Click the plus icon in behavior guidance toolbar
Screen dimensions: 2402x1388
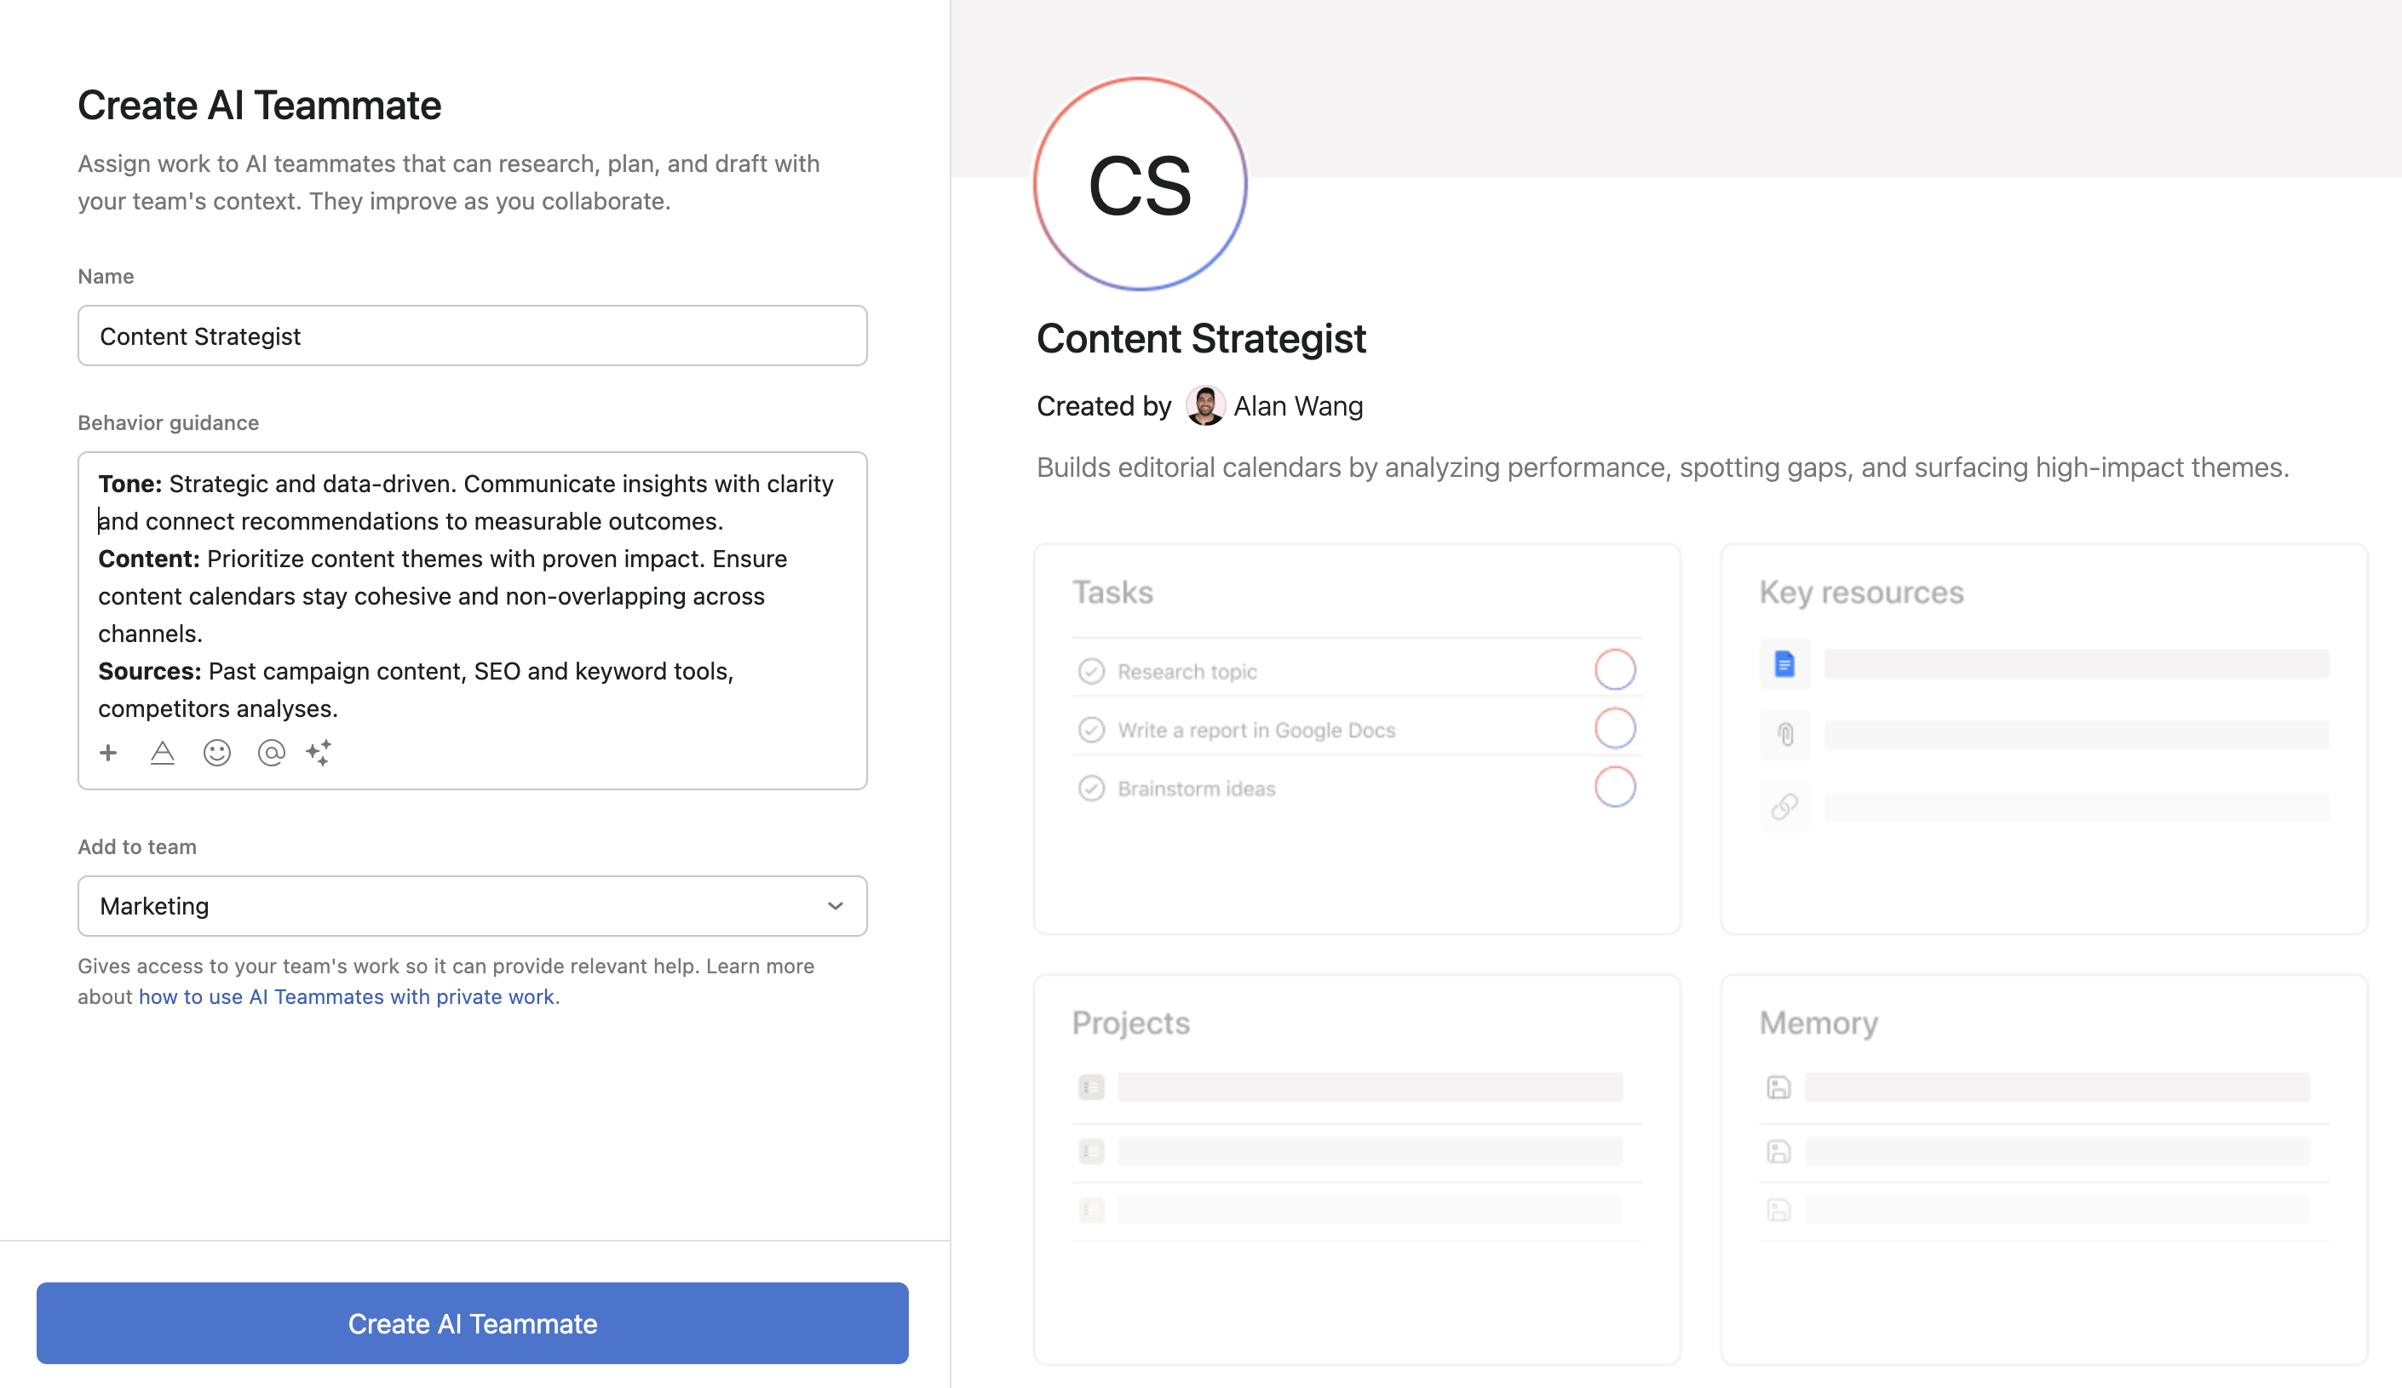click(x=109, y=753)
